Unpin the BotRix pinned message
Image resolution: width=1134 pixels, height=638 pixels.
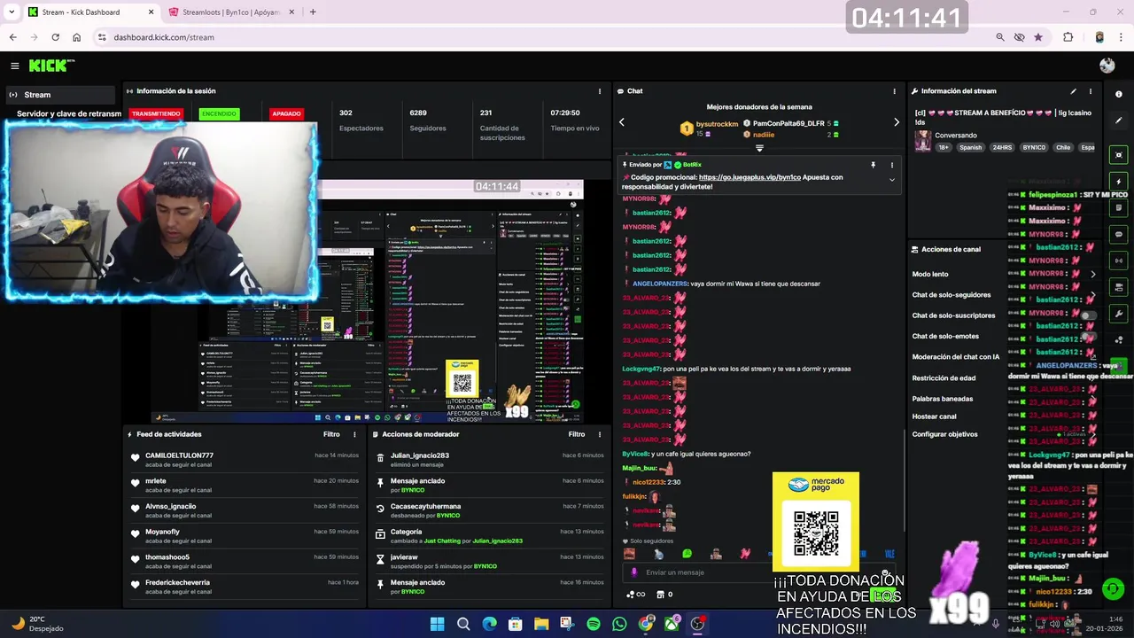point(873,165)
